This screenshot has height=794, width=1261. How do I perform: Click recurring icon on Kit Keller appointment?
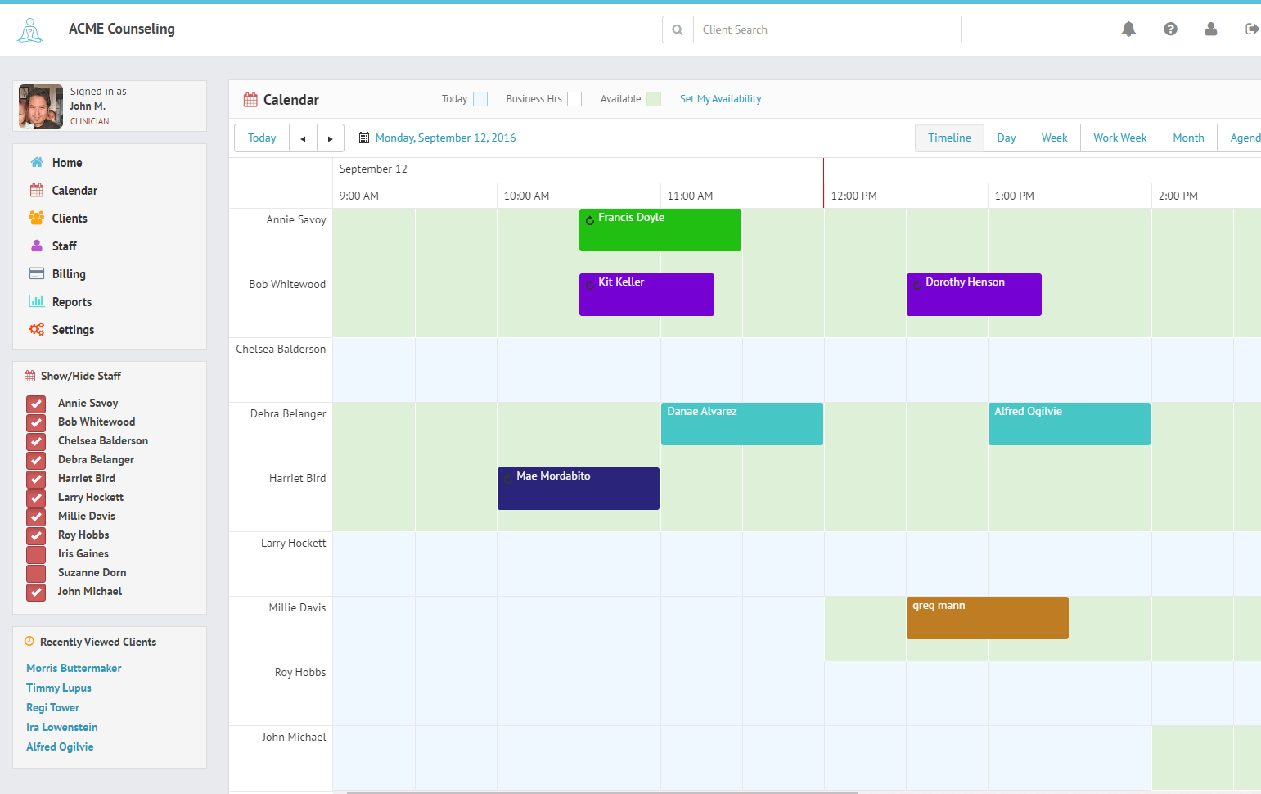click(589, 285)
